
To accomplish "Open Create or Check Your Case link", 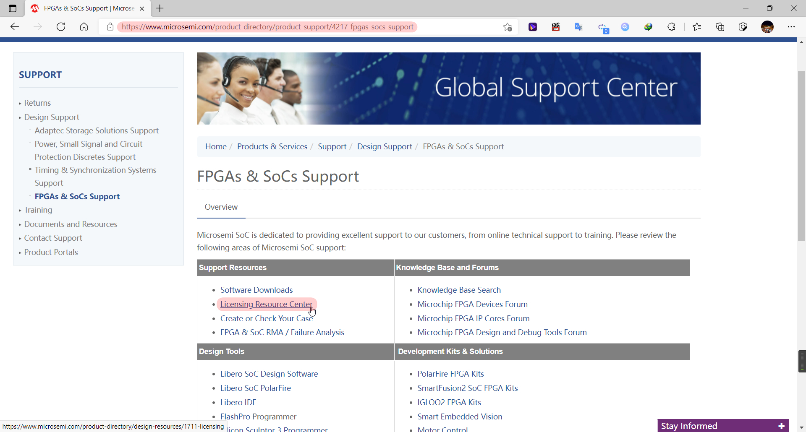I will pos(267,318).
